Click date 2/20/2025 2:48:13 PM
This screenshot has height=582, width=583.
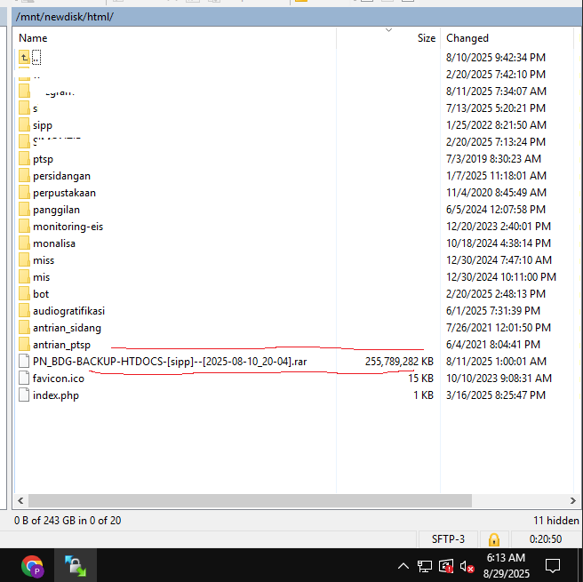pyautogui.click(x=496, y=293)
